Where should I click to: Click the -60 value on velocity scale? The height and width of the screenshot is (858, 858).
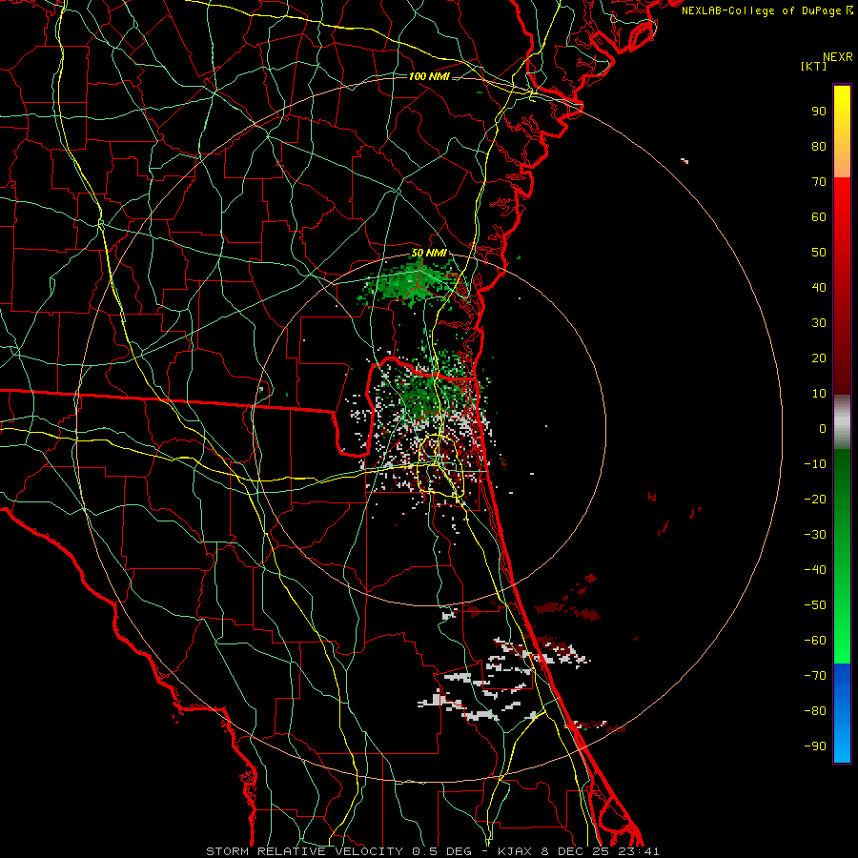point(815,641)
